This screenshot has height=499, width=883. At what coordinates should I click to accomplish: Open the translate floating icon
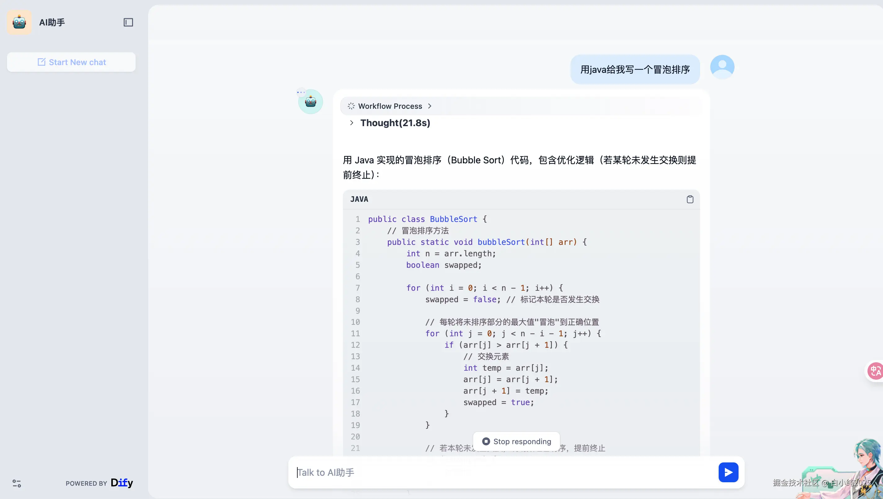[x=875, y=371]
